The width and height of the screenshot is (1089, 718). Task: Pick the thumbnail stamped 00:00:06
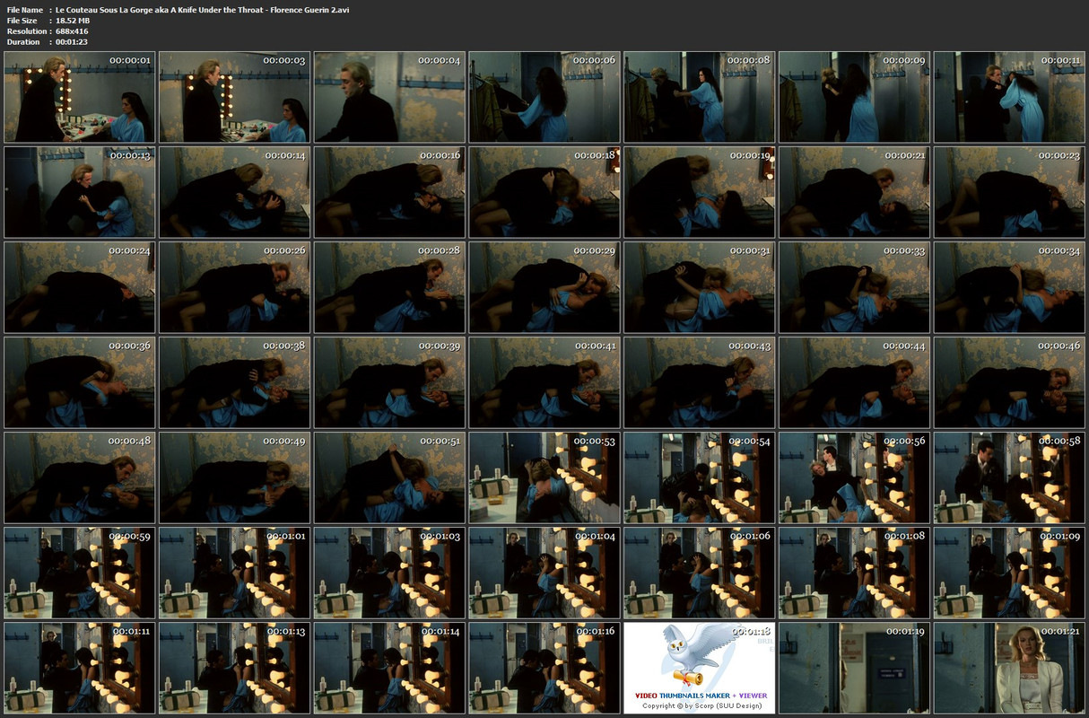click(x=544, y=97)
